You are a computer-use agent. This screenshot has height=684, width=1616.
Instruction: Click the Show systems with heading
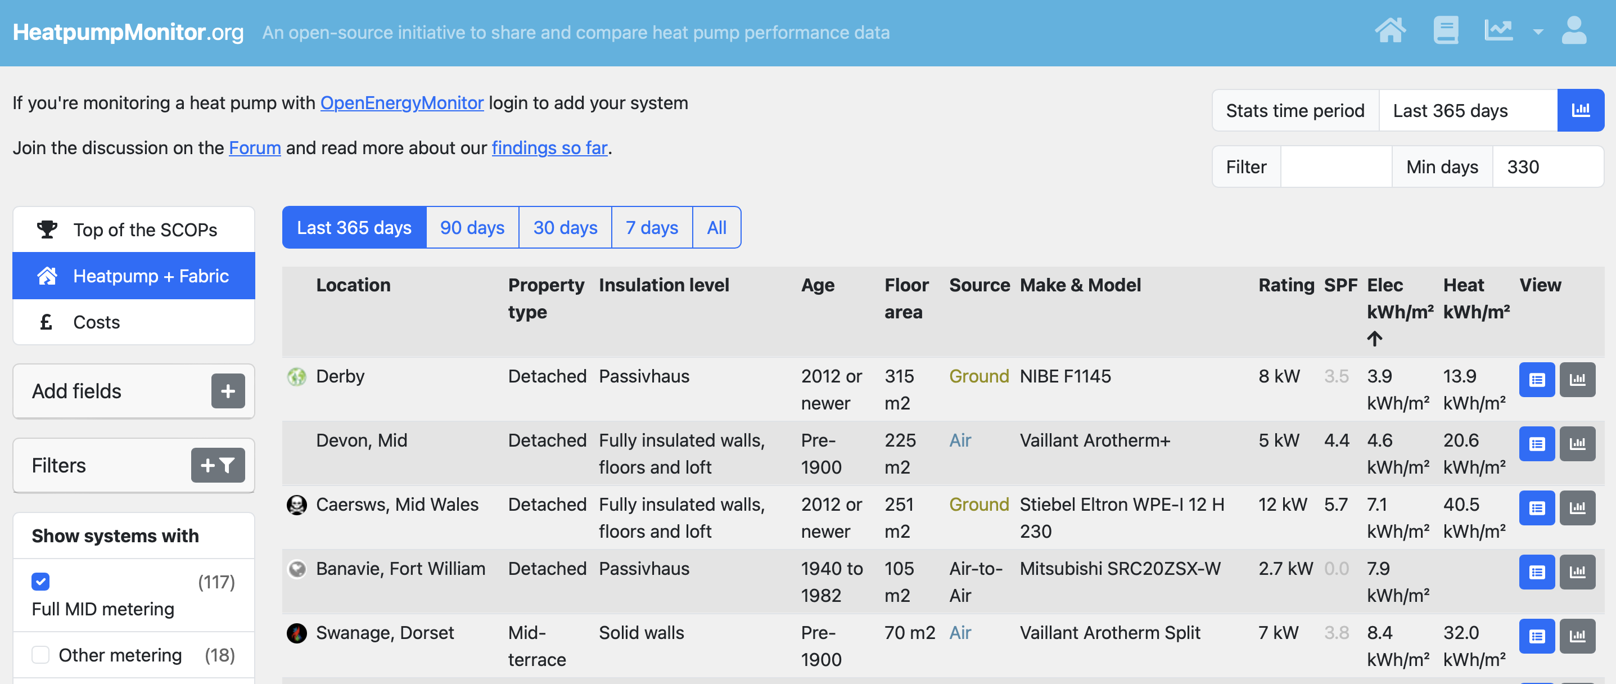tap(115, 535)
